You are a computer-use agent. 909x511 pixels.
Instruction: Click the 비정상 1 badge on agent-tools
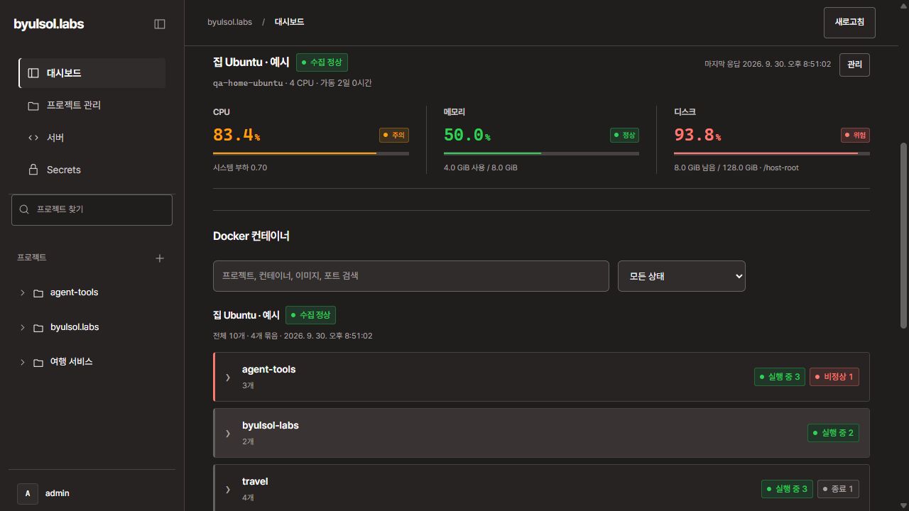coord(834,377)
